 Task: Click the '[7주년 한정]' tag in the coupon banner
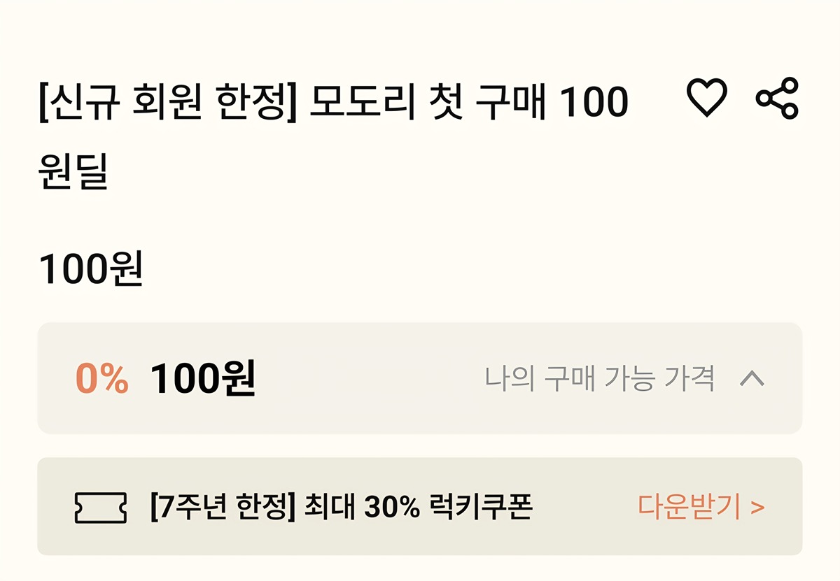pos(223,507)
